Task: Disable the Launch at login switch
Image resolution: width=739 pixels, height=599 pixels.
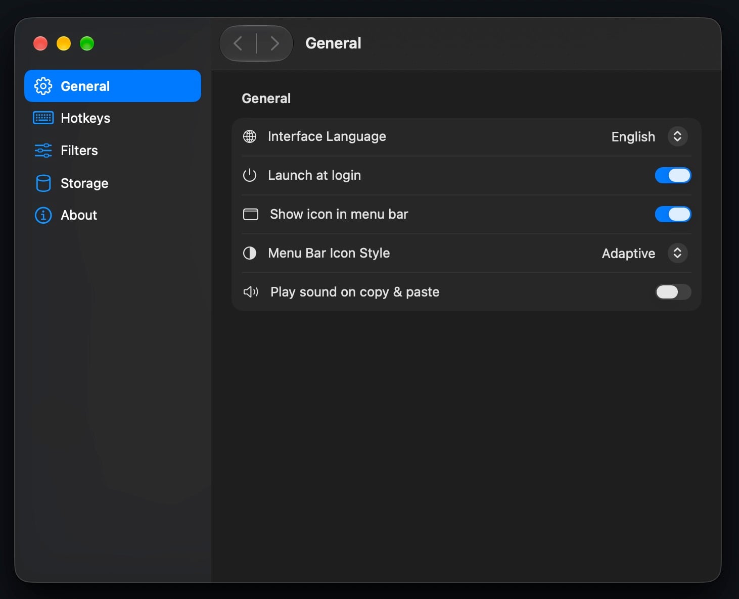Action: pos(673,175)
